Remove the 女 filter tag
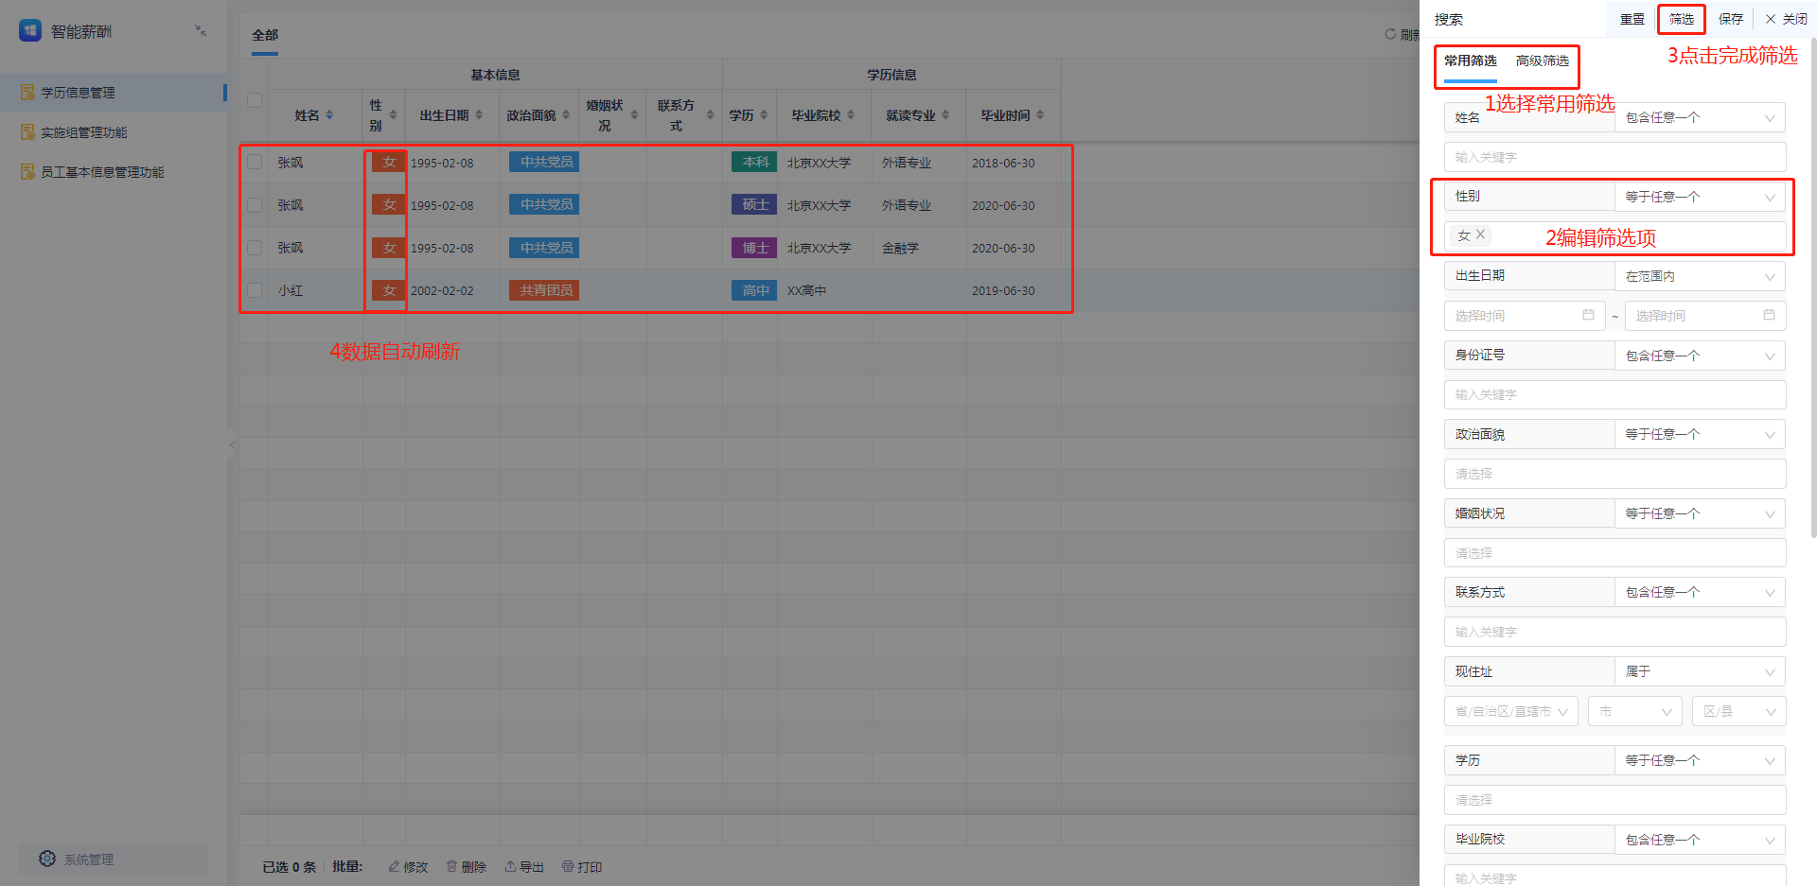The height and width of the screenshot is (886, 1817). pos(1481,235)
